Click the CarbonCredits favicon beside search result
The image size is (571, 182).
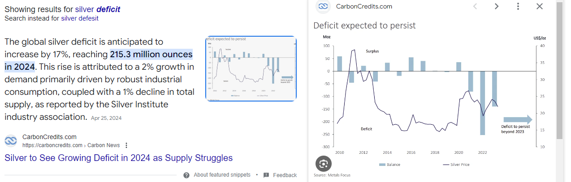(x=11, y=141)
